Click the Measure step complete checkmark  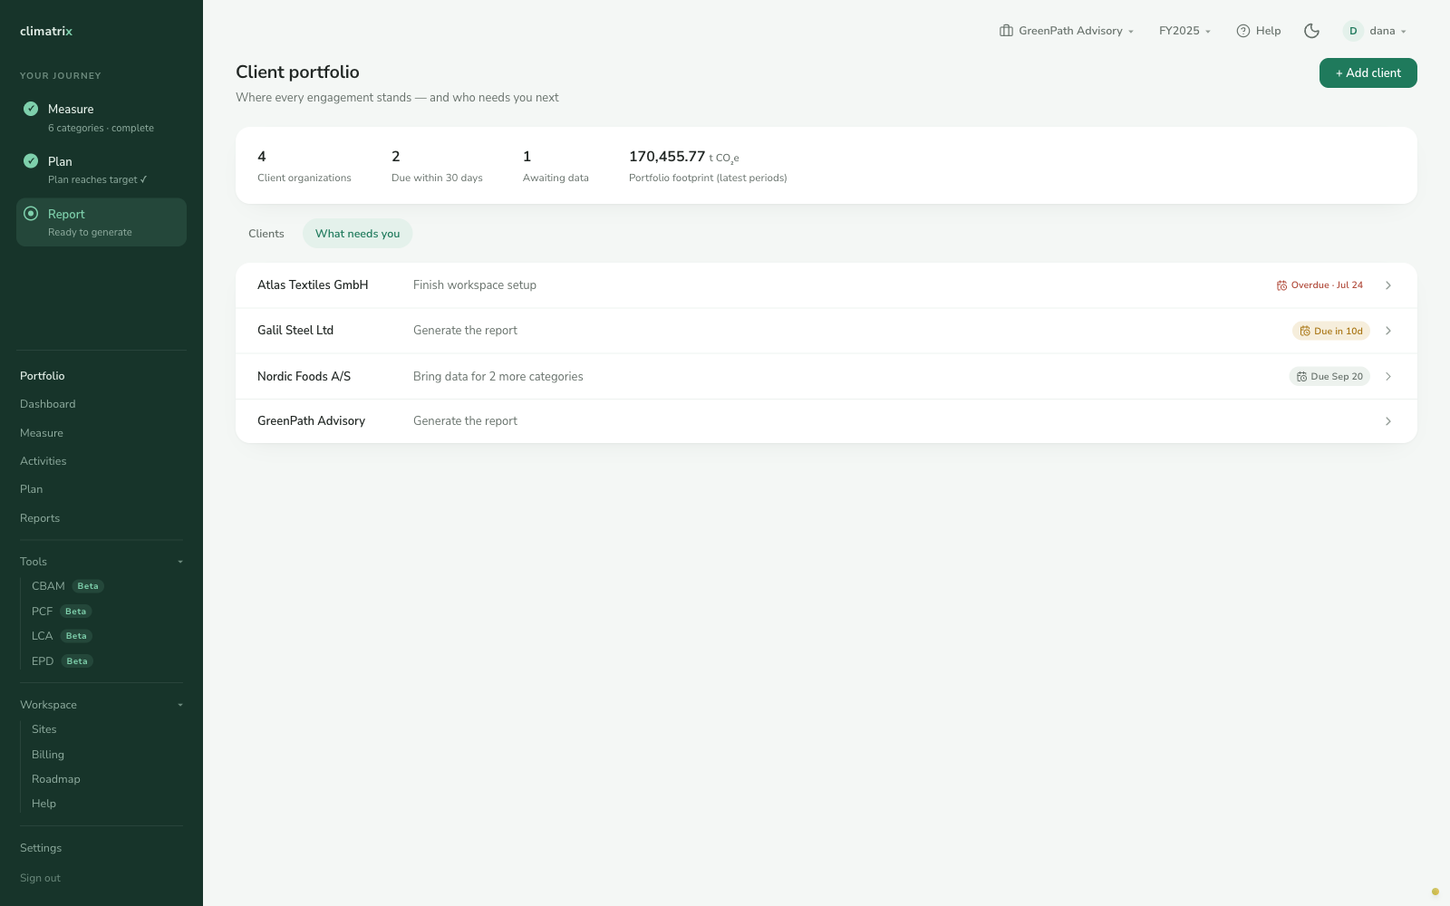(31, 109)
